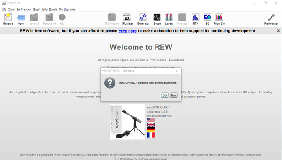Open Preferences via wrench icon

click(271, 19)
